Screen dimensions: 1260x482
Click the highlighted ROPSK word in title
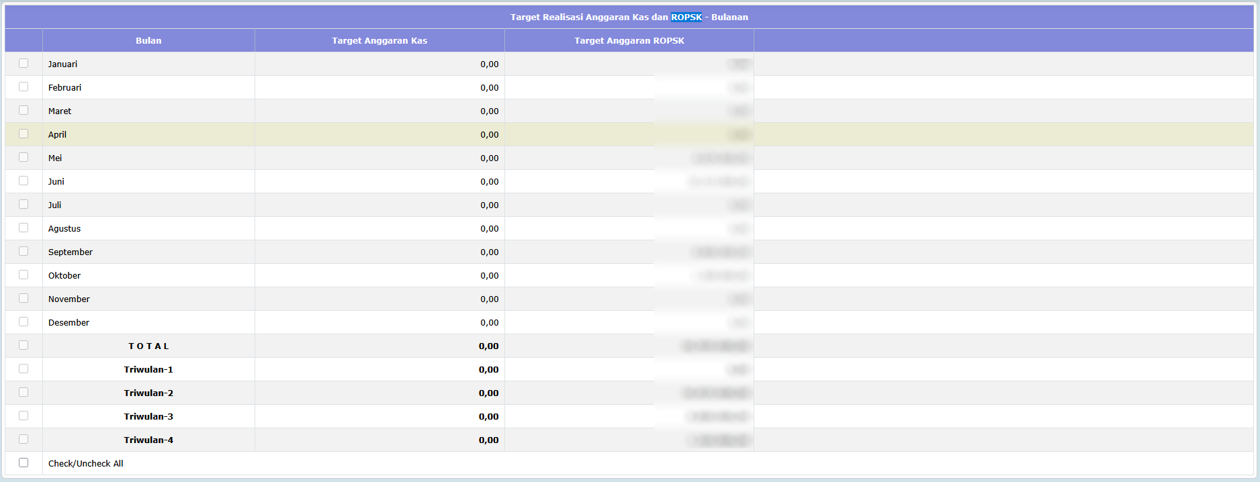tap(686, 17)
